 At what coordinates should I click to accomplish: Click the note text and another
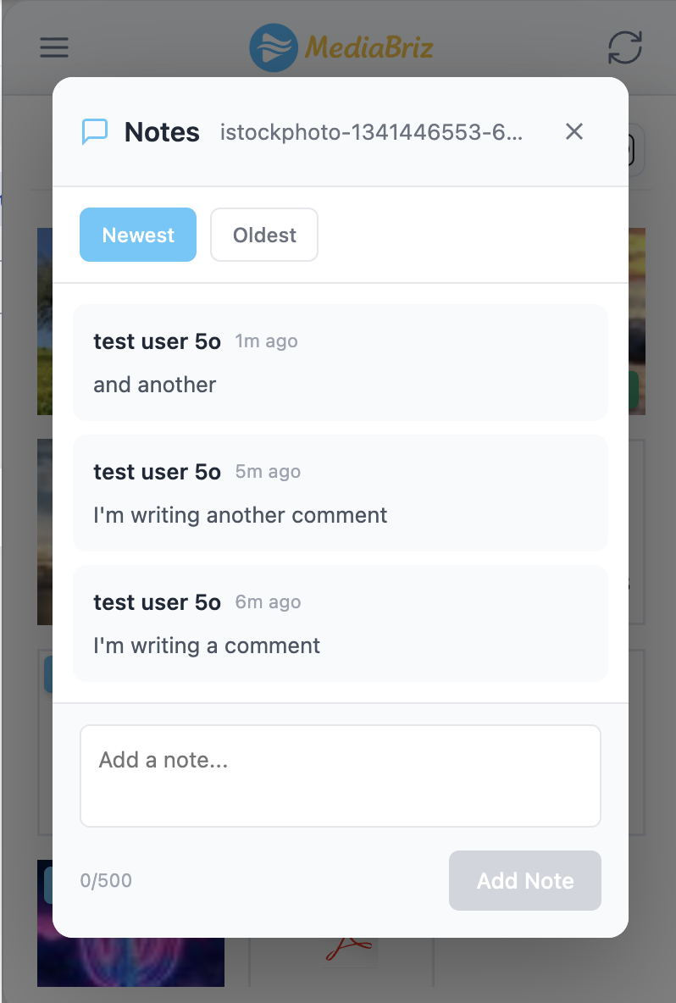click(154, 384)
